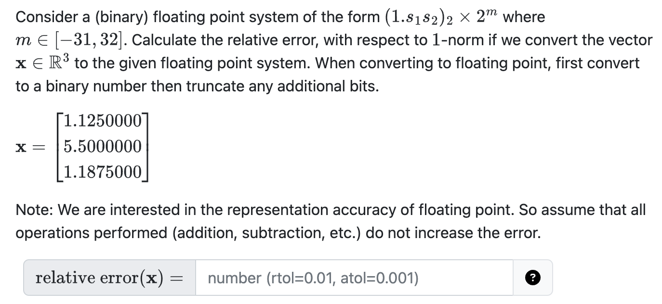662x304 pixels.
Task: Click the question-mark symbol after the input
Action: 532,278
